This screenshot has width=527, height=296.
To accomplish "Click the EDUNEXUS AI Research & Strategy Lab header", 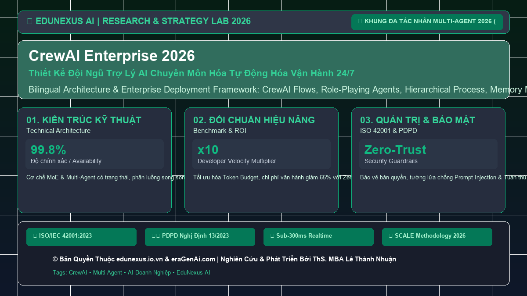I will pyautogui.click(x=139, y=21).
